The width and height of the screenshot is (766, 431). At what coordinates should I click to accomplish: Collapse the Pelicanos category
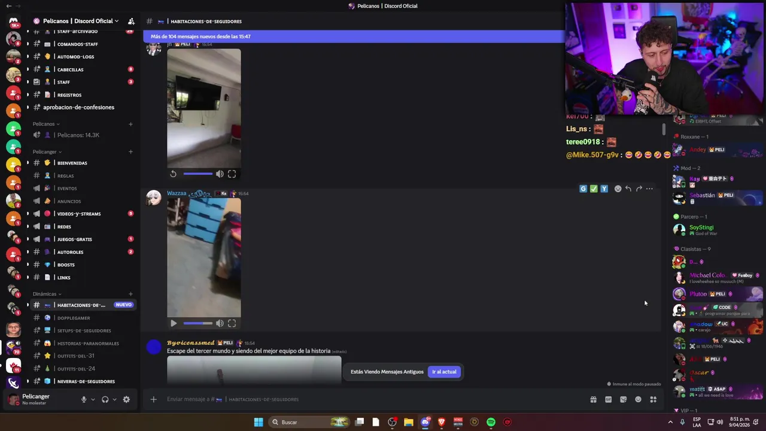pos(46,124)
